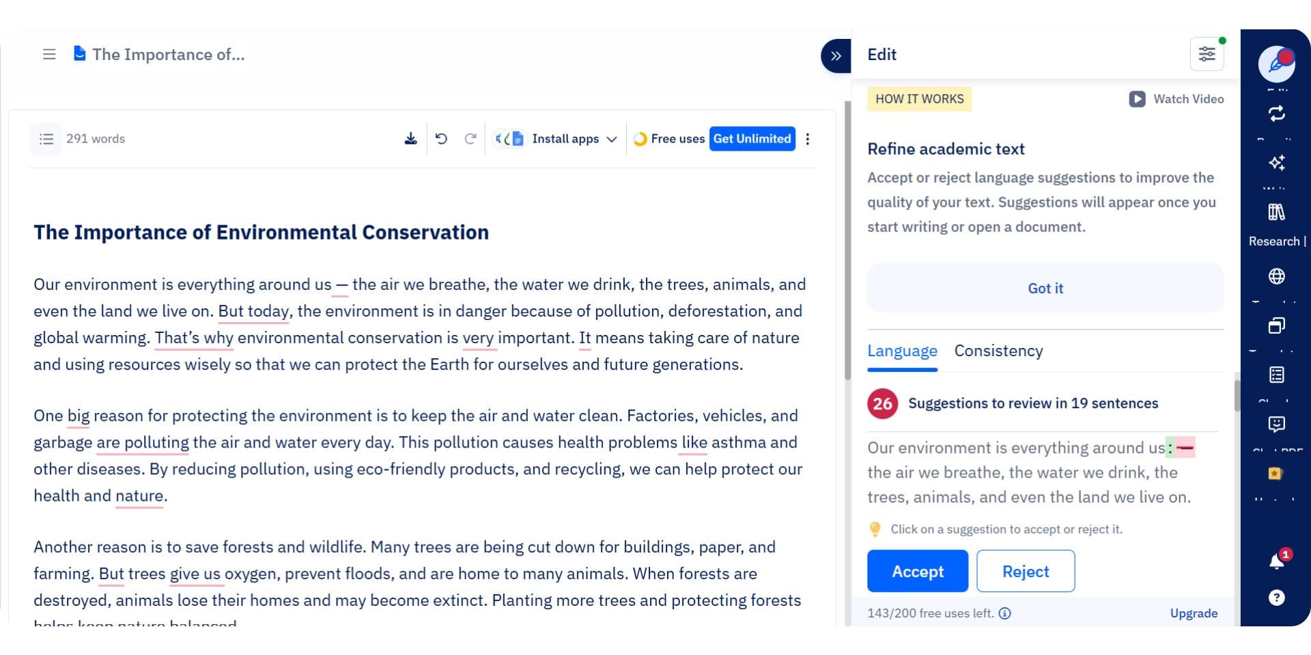
Task: Open the document outline icon
Action: [x=46, y=139]
